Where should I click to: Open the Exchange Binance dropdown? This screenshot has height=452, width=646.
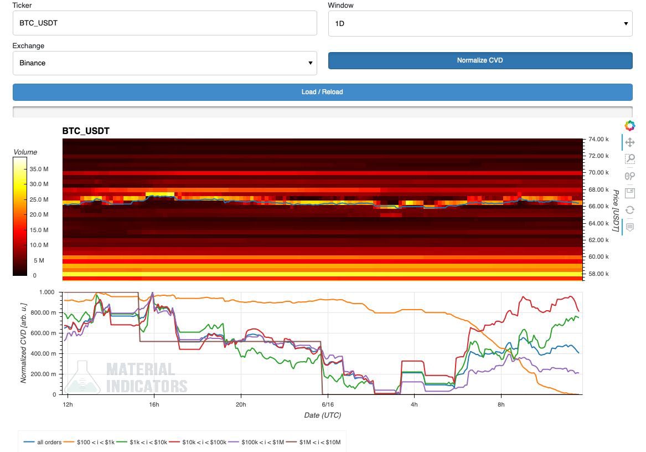(x=165, y=63)
